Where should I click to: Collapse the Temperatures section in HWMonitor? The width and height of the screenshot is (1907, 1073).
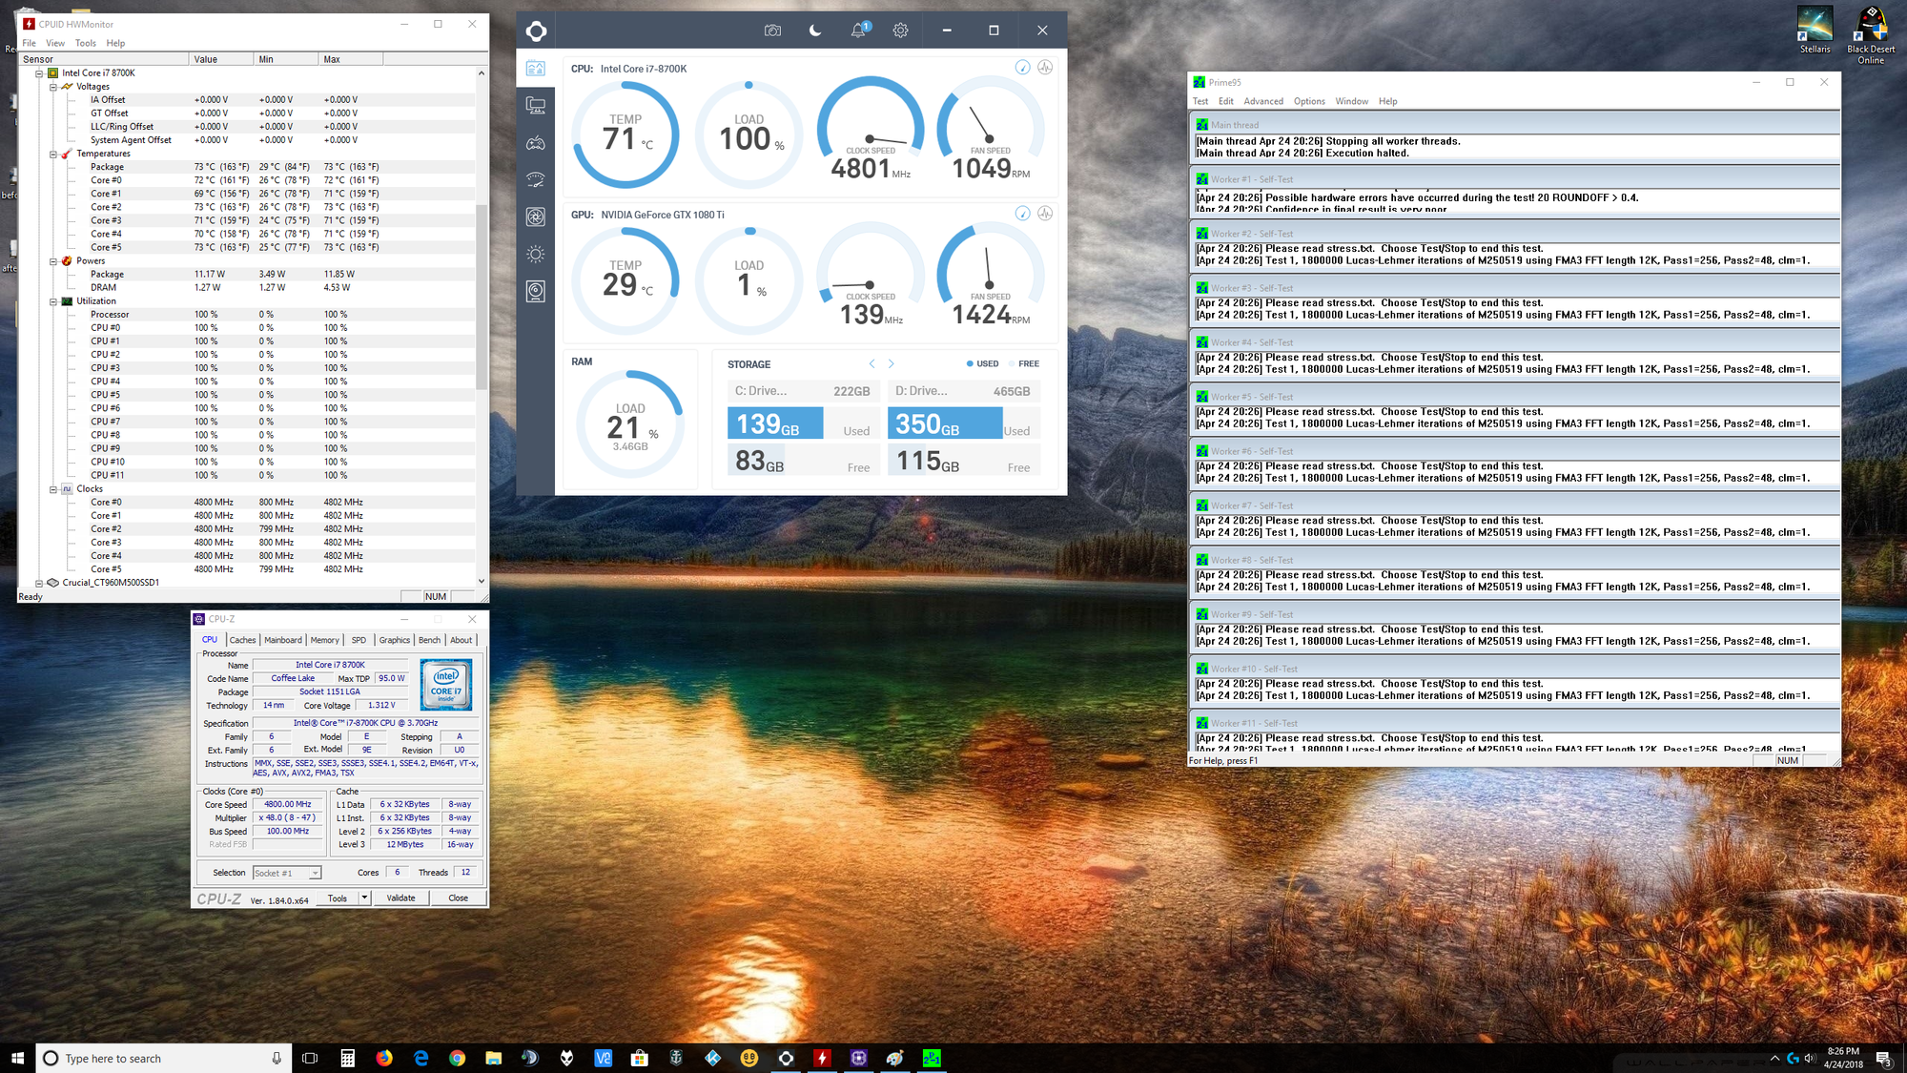click(x=54, y=153)
